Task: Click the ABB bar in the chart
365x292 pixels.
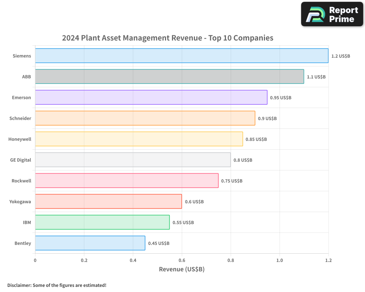Action: [x=169, y=77]
